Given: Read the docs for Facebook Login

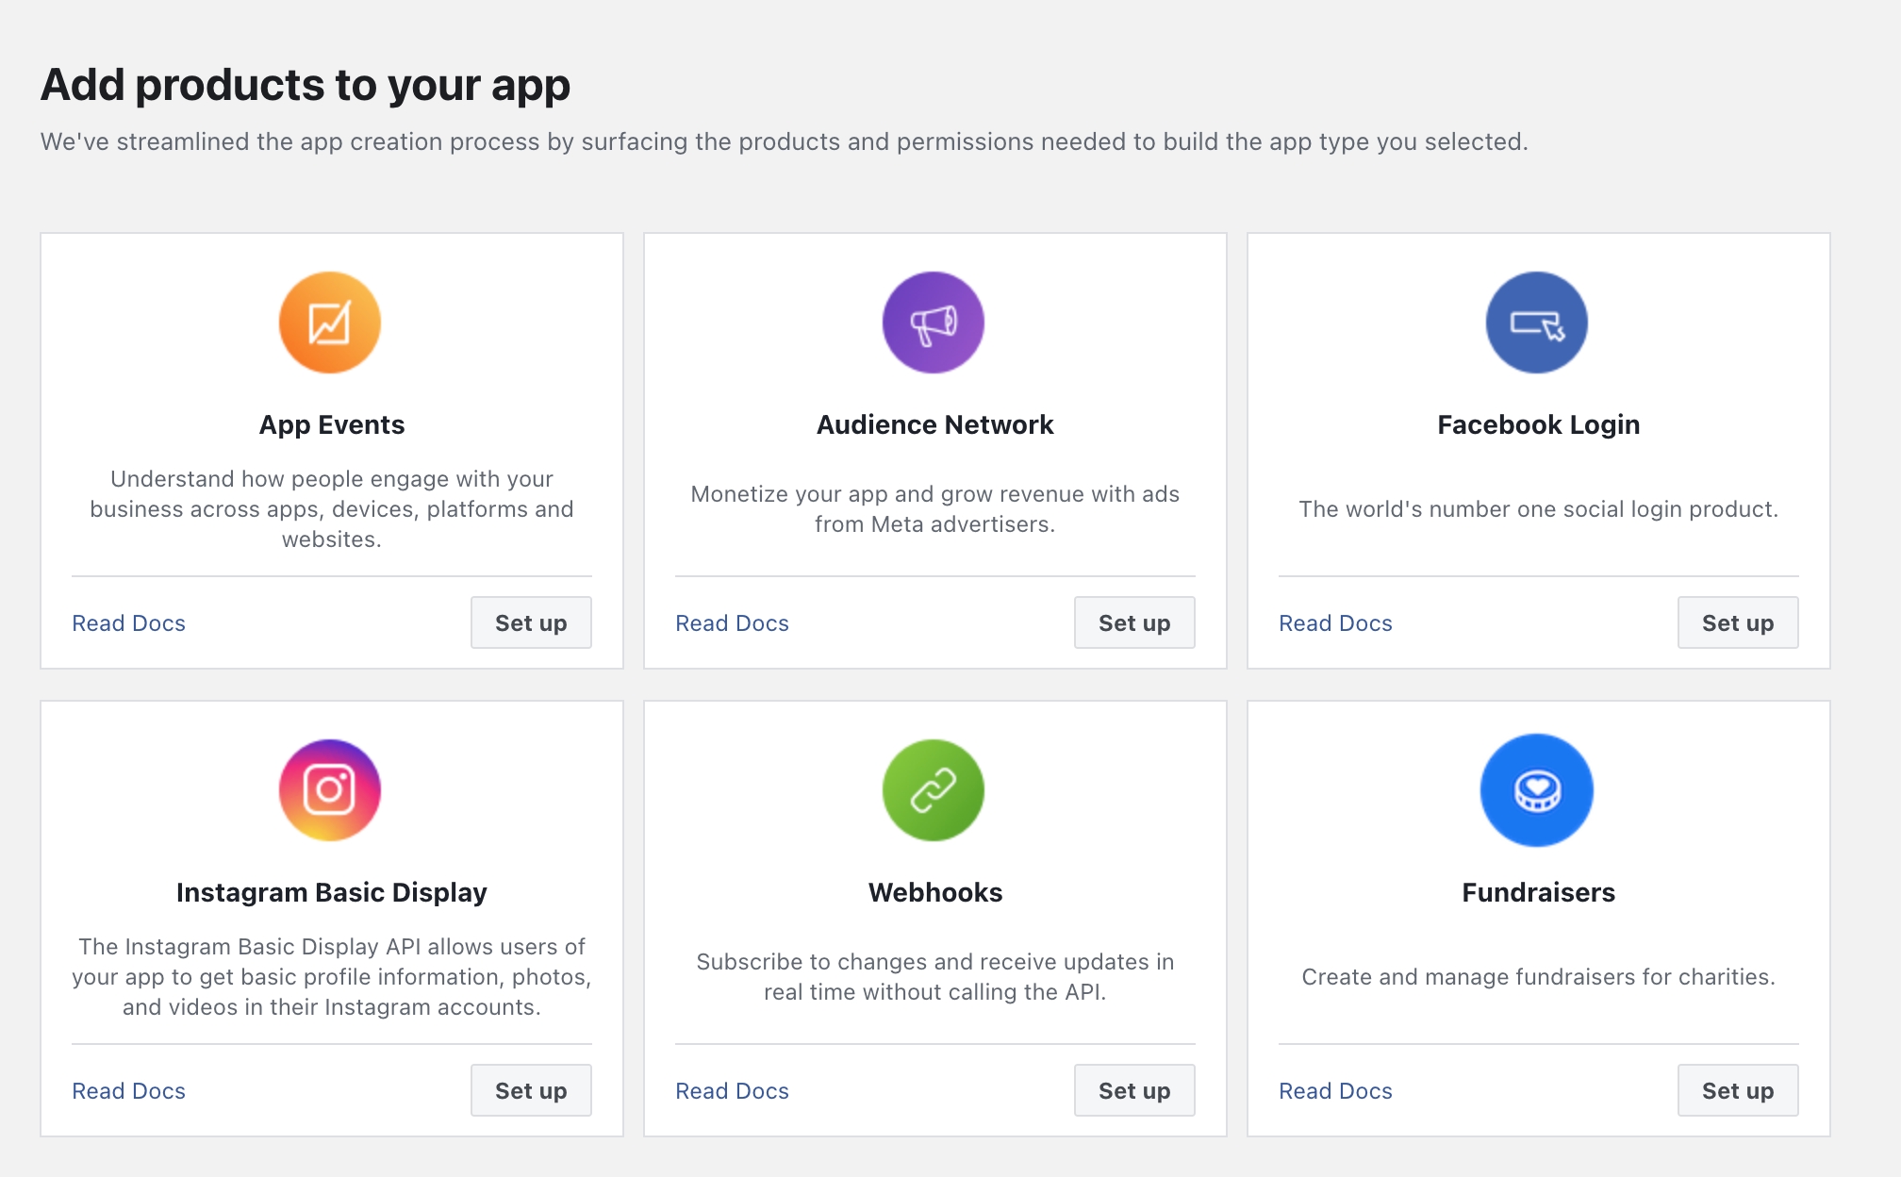Looking at the screenshot, I should click(x=1336, y=623).
